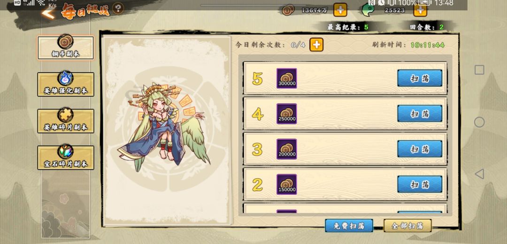507x244 pixels.
Task: Tap the 150000 coin reward icon
Action: [x=286, y=184]
